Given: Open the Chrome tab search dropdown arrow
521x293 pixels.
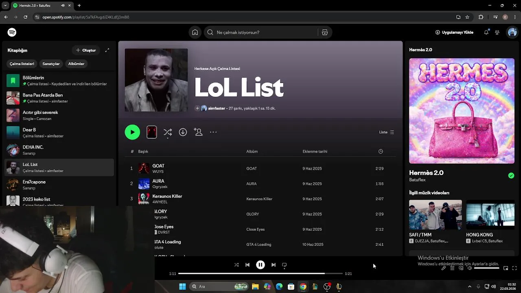Looking at the screenshot, I should pyautogui.click(x=5, y=5).
